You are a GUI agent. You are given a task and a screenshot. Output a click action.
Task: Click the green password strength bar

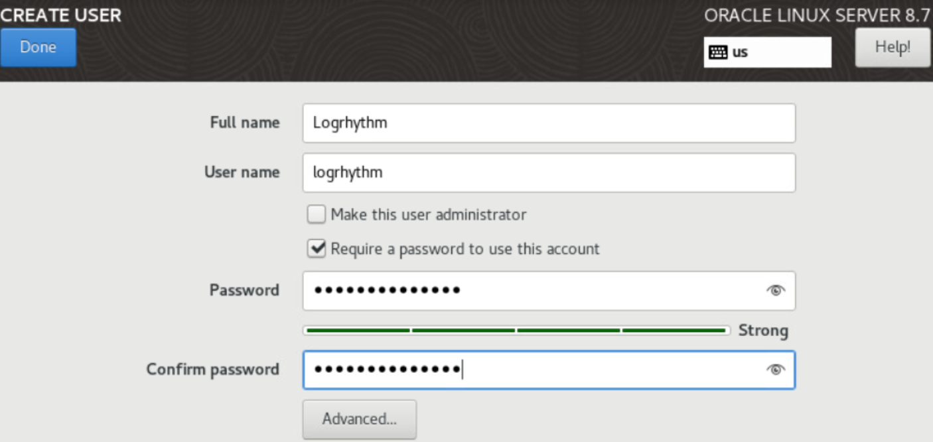[516, 330]
